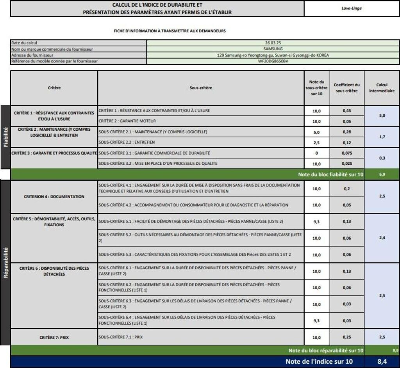Select the vertical Fiabilité block label
The image size is (400, 368).
coord(5,137)
